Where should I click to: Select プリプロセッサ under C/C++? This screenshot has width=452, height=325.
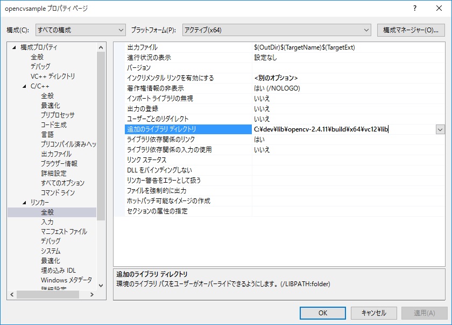(x=58, y=115)
